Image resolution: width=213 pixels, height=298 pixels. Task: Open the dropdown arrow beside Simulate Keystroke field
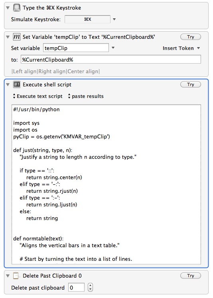pyautogui.click(x=114, y=19)
